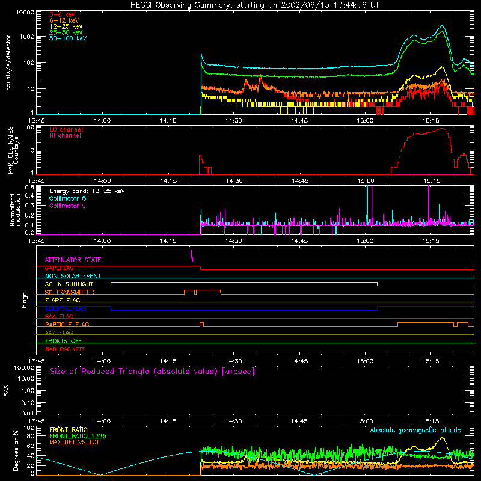481x481 pixels.
Task: Click the counts/s/detector axis title
Action: pos(8,63)
